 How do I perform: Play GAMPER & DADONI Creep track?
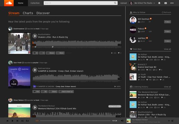[35, 70]
